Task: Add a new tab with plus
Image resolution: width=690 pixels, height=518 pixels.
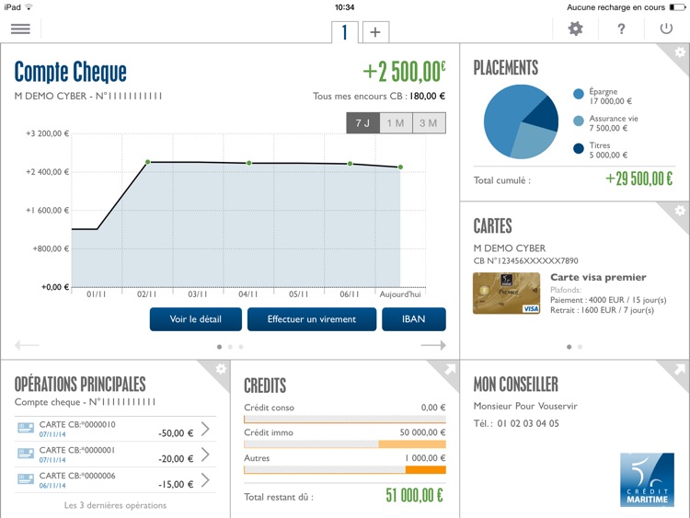Action: 375,32
